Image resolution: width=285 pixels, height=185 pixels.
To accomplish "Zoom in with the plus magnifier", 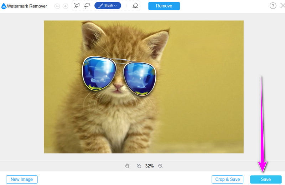I will click(139, 166).
